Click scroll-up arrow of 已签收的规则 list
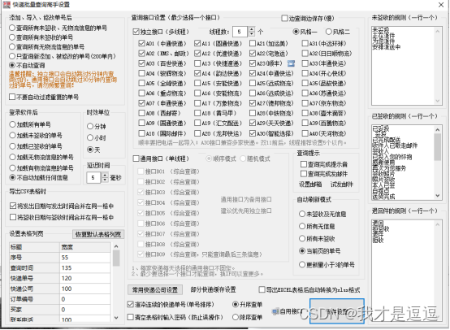450x330 pixels. [438, 130]
